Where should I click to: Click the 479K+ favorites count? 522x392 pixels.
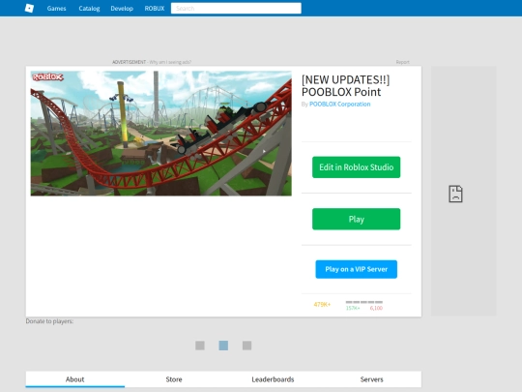click(x=322, y=304)
